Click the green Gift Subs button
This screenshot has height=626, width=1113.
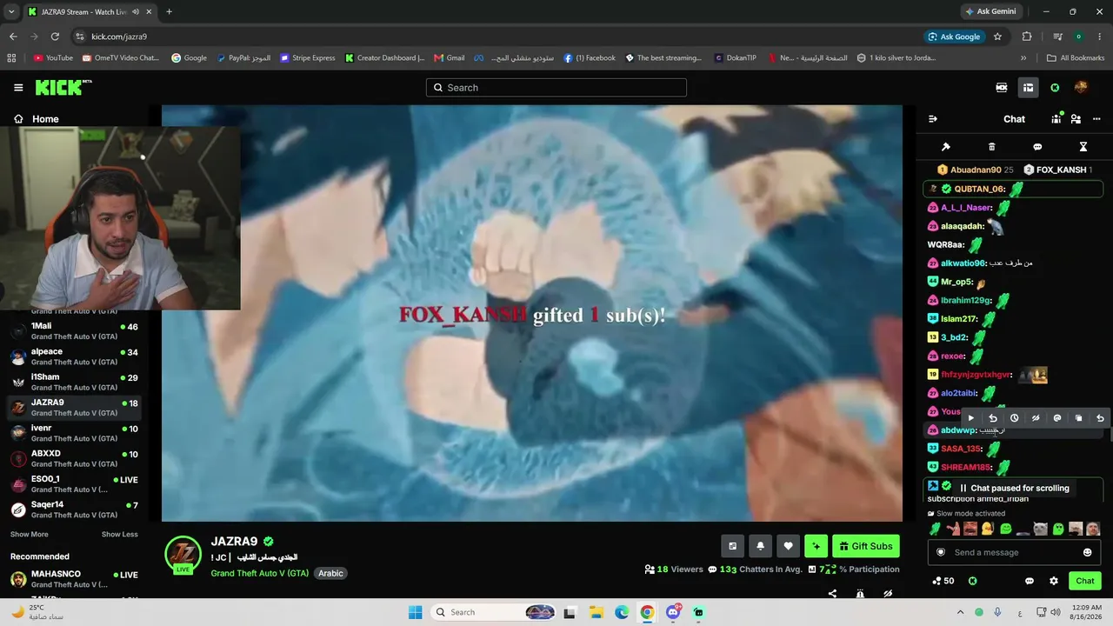point(866,546)
